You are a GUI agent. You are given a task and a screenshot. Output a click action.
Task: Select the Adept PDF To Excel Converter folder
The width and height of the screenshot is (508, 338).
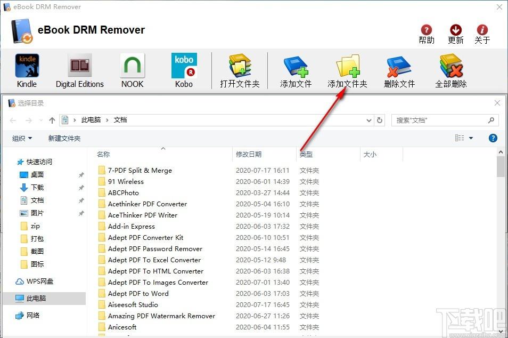click(x=149, y=260)
